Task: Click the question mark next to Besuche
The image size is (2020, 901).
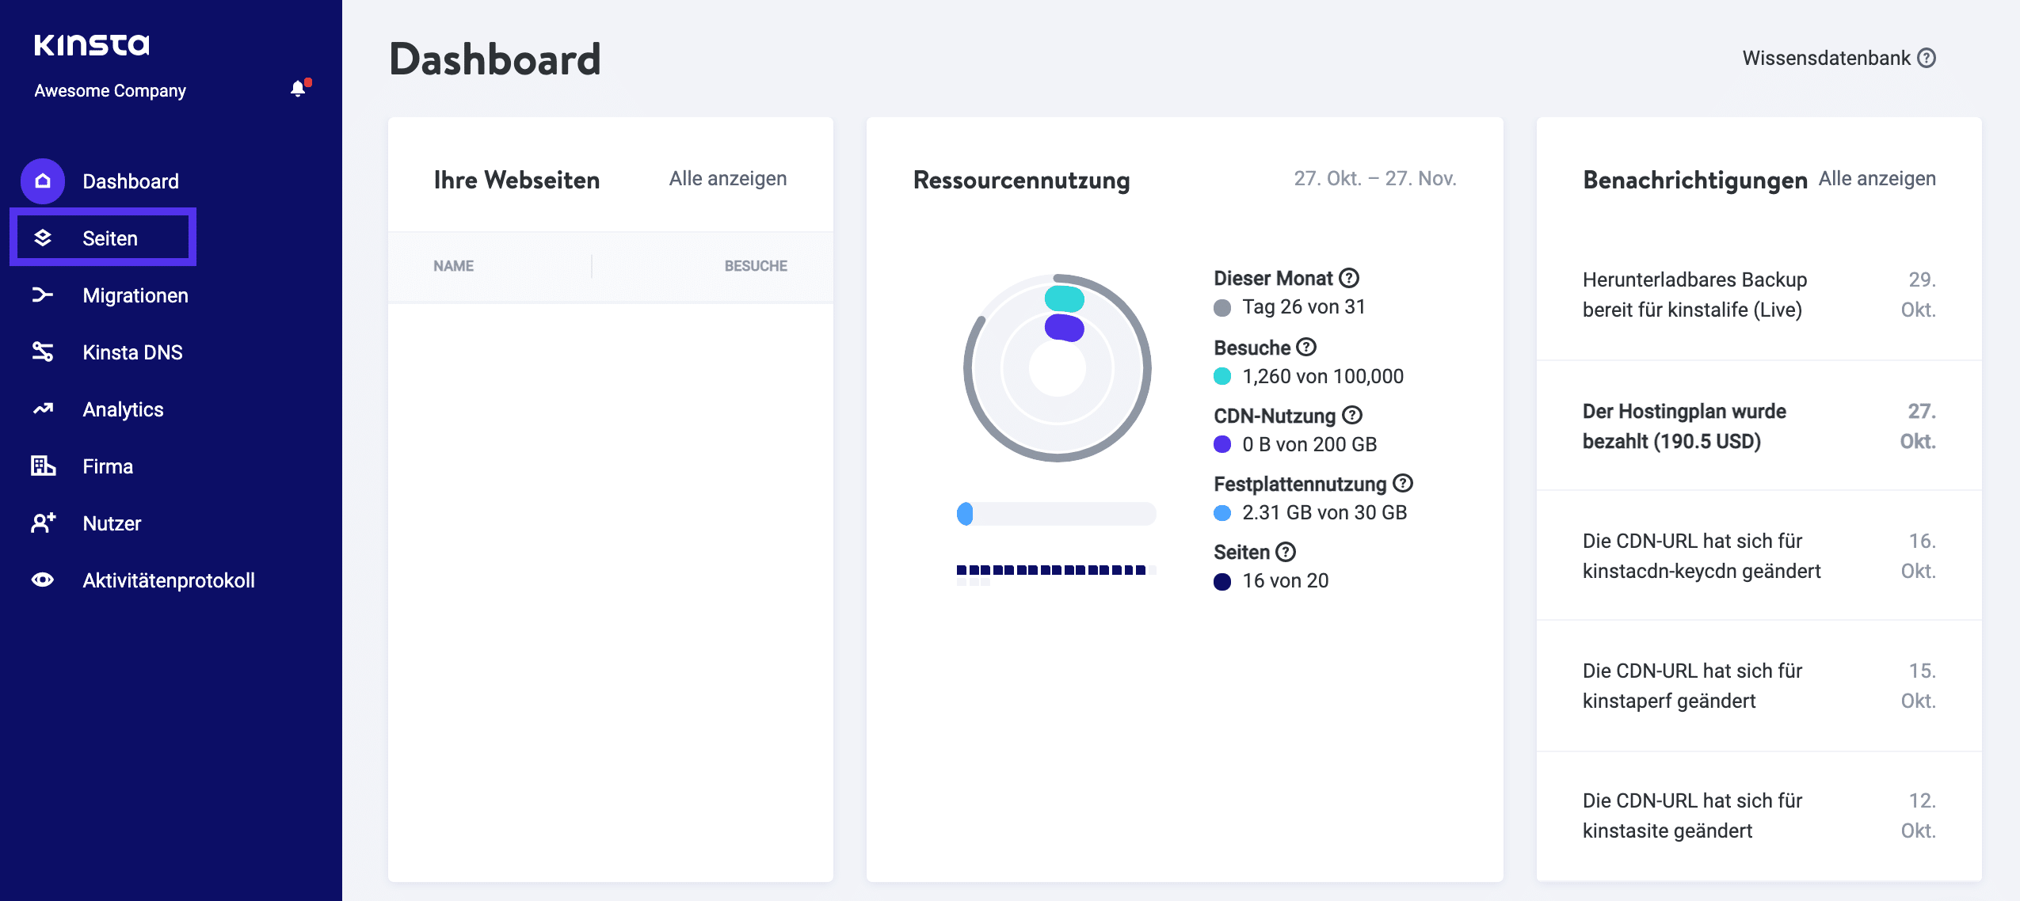Action: pos(1307,347)
